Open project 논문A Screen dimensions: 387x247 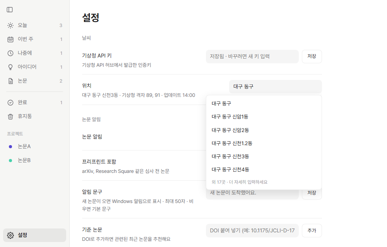34,147
